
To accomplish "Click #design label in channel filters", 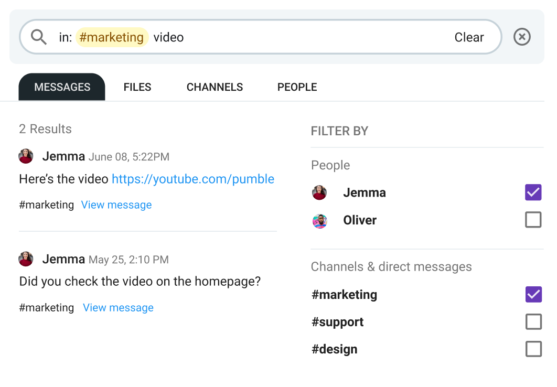I will tap(335, 349).
